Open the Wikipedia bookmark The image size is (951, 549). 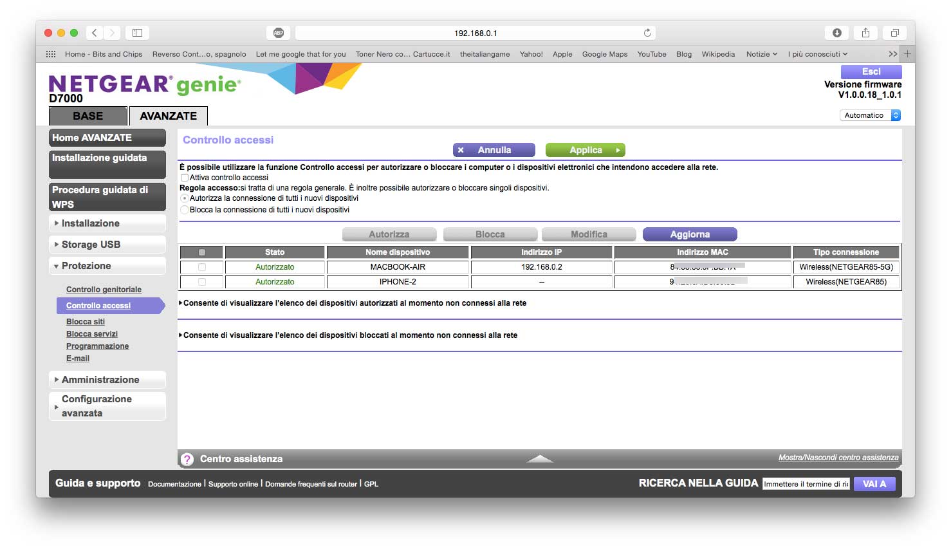pyautogui.click(x=718, y=54)
